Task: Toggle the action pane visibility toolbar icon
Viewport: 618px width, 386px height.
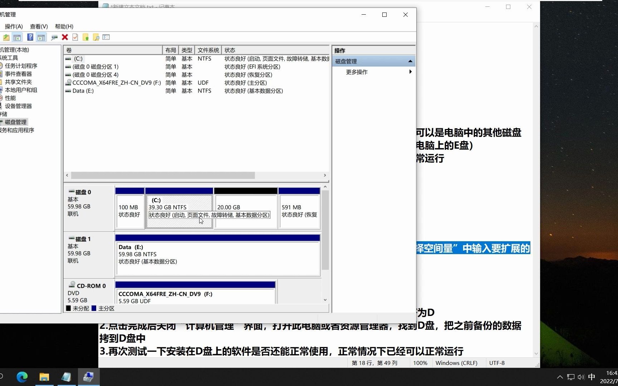Action: (41, 37)
